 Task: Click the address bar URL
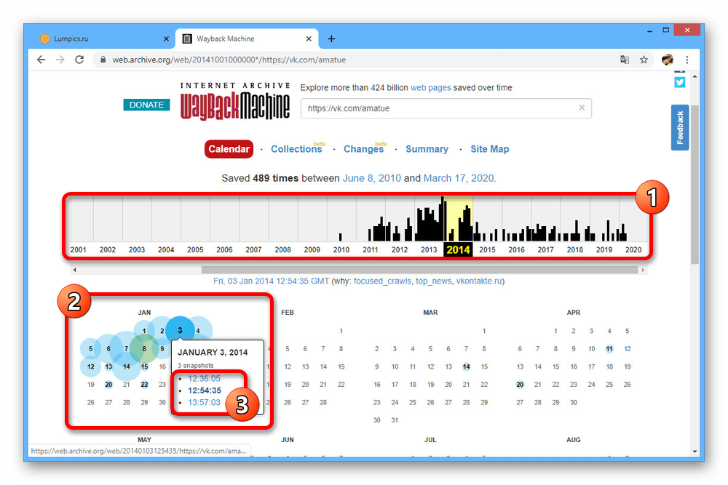[229, 60]
